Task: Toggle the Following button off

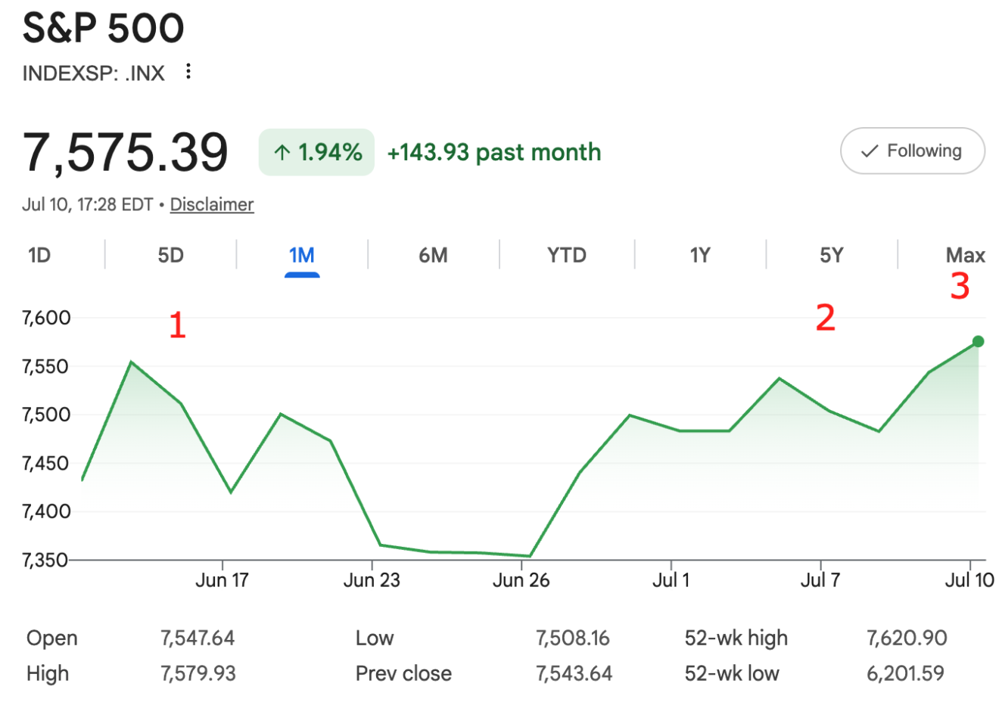Action: pyautogui.click(x=913, y=151)
